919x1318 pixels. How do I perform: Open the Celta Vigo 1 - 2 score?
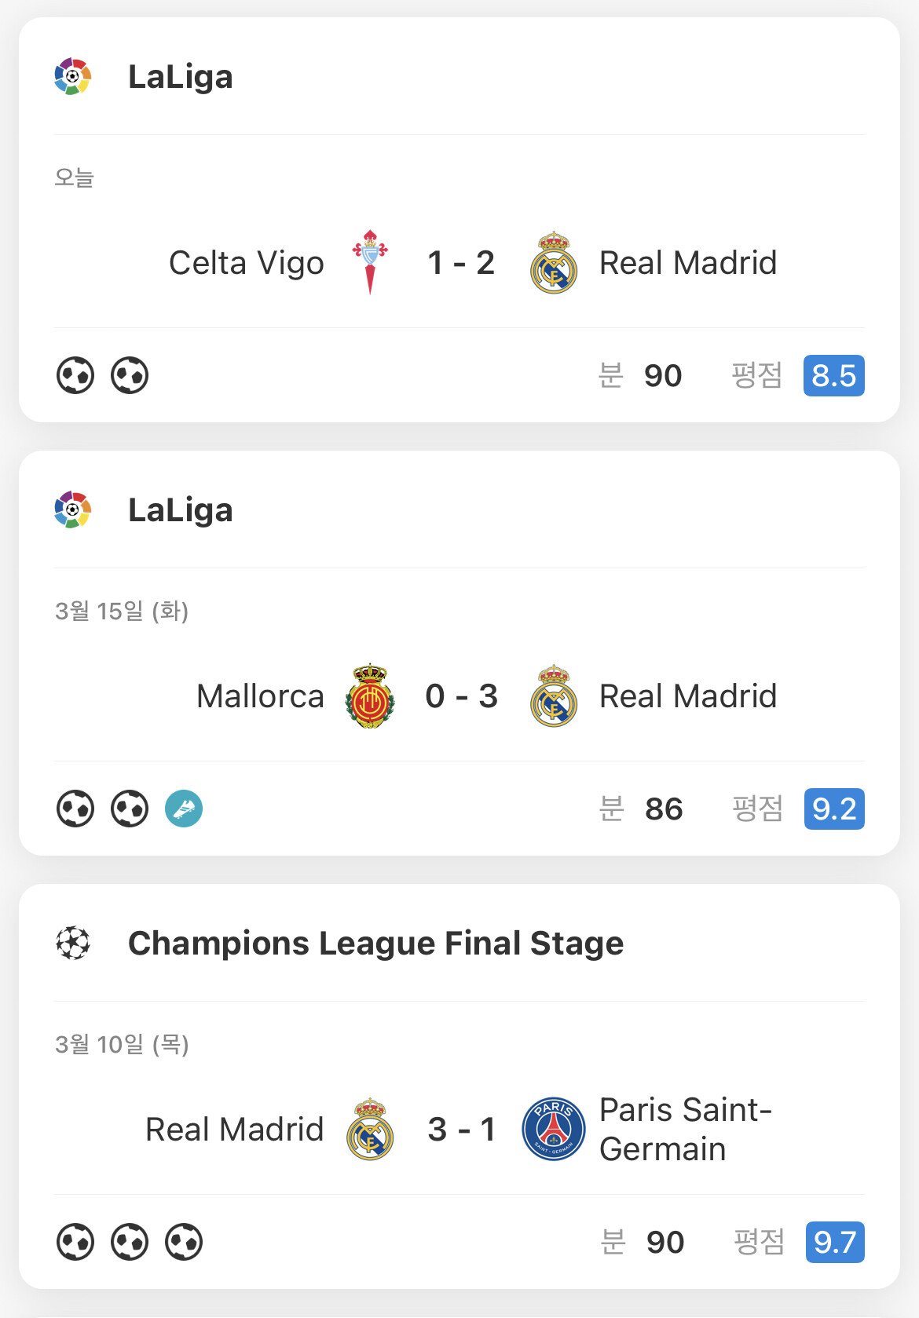click(x=461, y=263)
